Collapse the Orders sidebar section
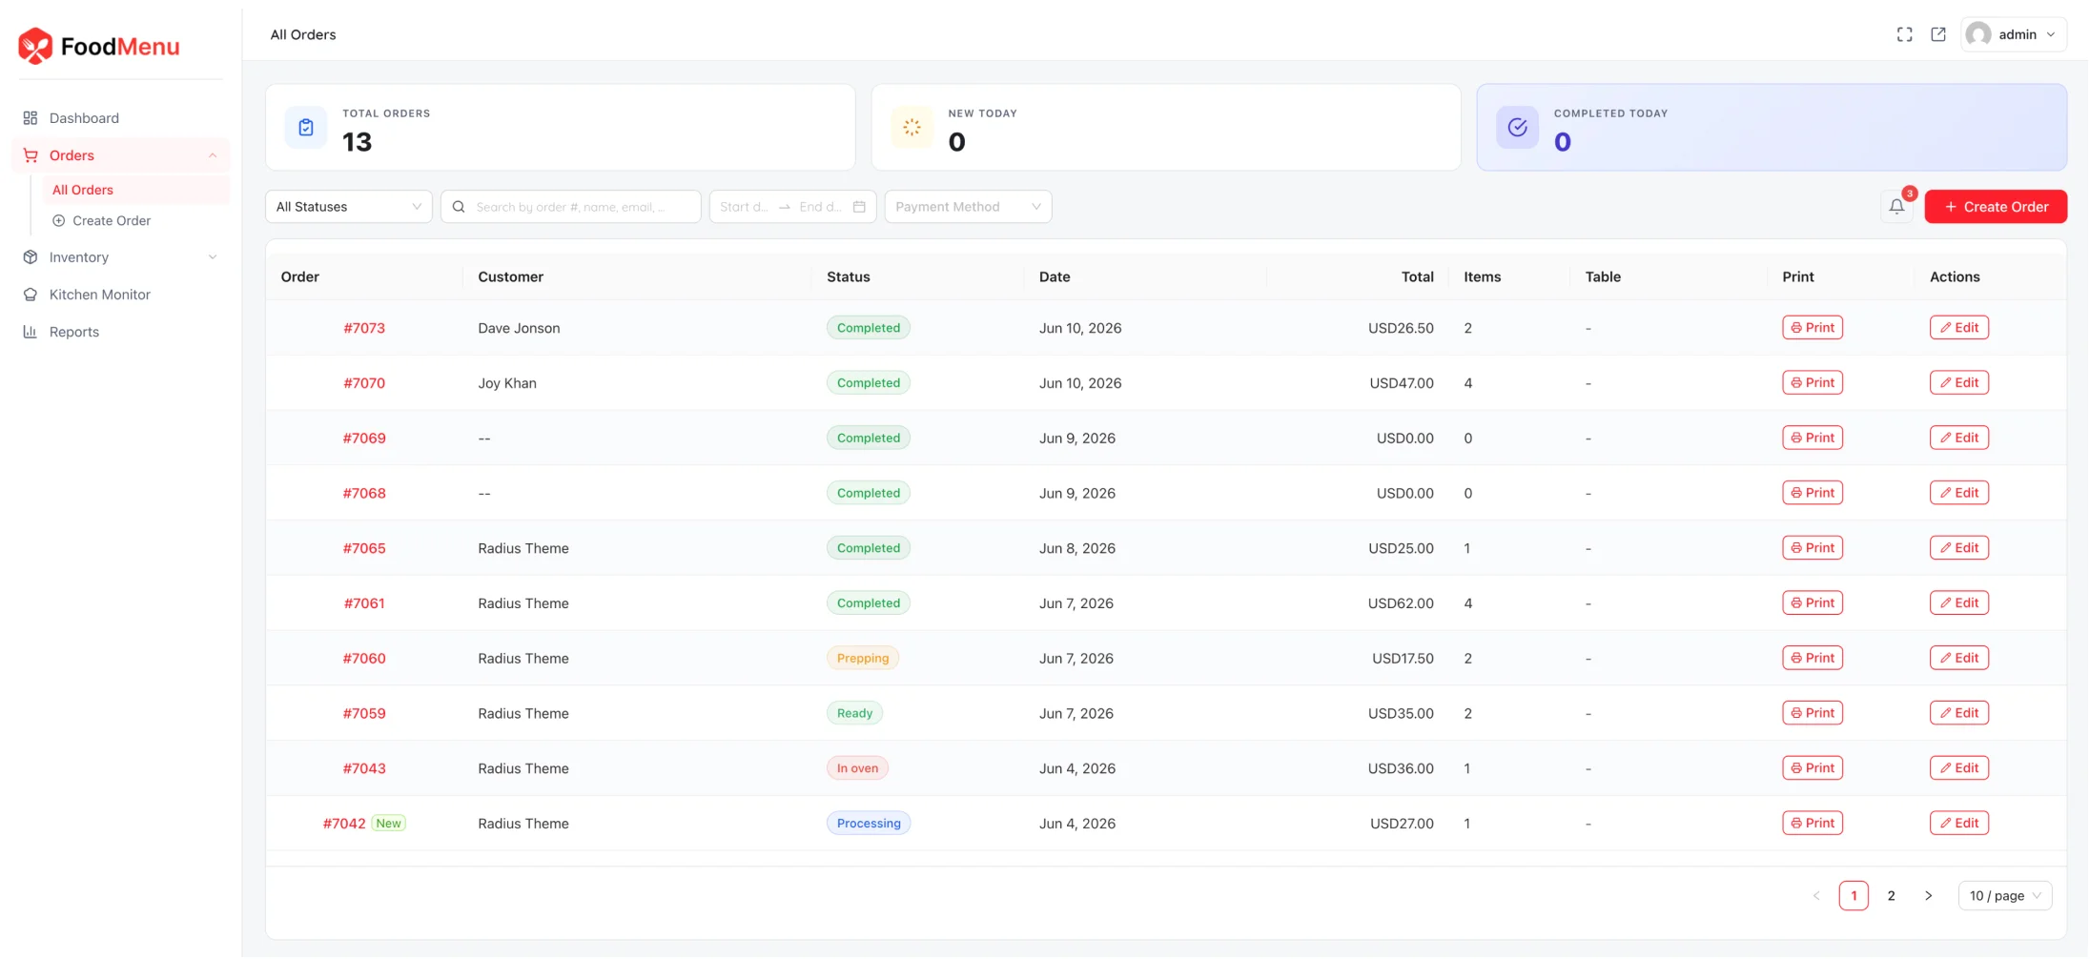Image resolution: width=2090 pixels, height=959 pixels. pos(120,155)
